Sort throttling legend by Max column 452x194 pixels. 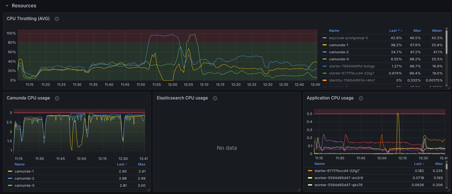tap(417, 31)
